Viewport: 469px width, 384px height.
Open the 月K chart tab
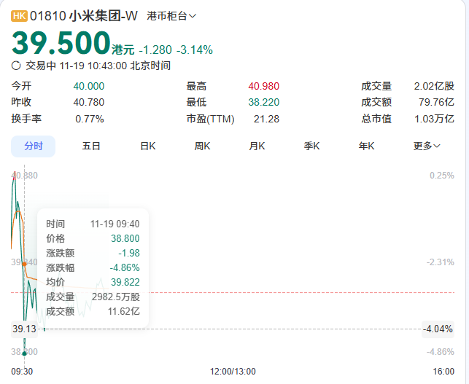257,146
